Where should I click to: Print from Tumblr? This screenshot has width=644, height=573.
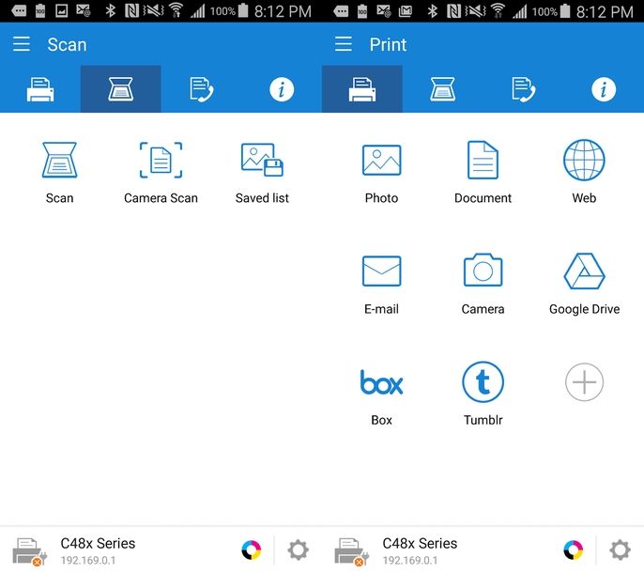[483, 394]
